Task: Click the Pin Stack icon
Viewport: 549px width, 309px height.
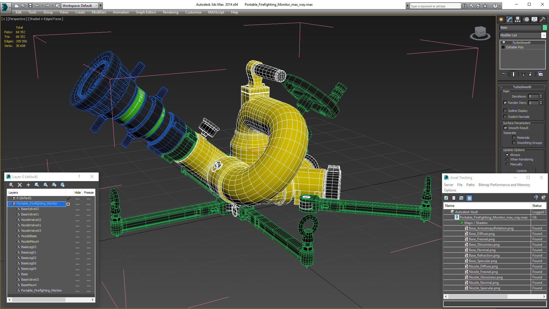Action: pos(504,74)
